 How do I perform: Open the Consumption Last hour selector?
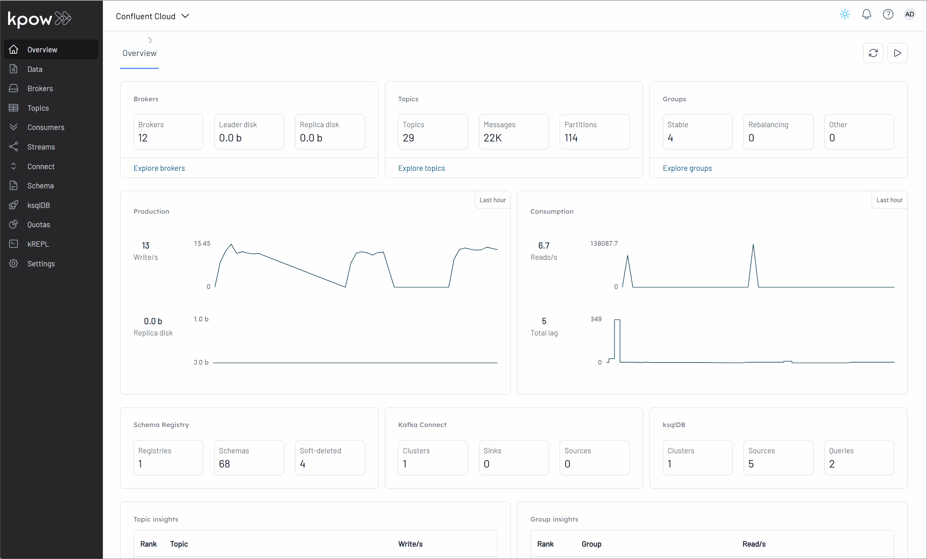click(x=889, y=200)
